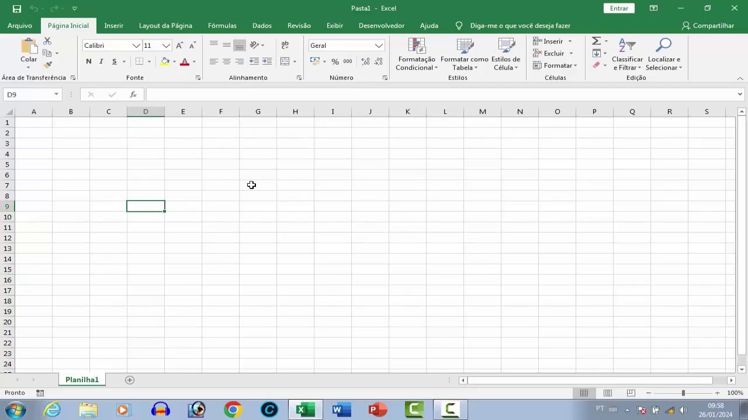This screenshot has width=748, height=420.
Task: Open the font color dropdown arrow
Action: pyautogui.click(x=194, y=62)
